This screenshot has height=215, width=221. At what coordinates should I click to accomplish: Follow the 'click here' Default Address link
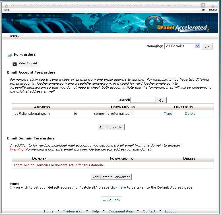click(x=118, y=187)
